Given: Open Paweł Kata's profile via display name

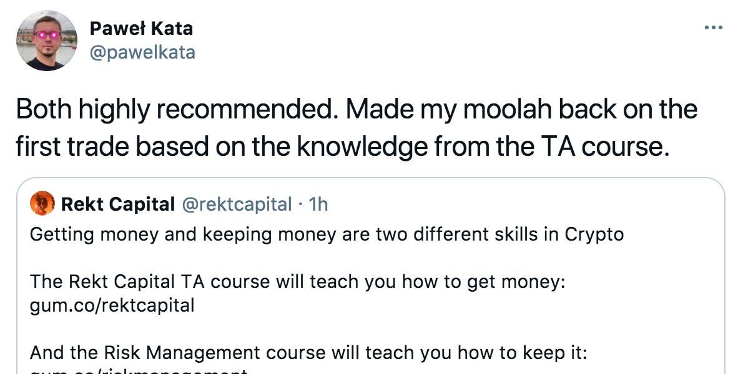Looking at the screenshot, I should click(x=142, y=27).
